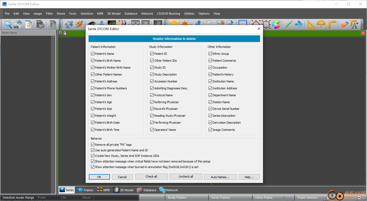The image size is (367, 201).
Task: Uncheck Image Comments checkbox
Action: pyautogui.click(x=210, y=130)
